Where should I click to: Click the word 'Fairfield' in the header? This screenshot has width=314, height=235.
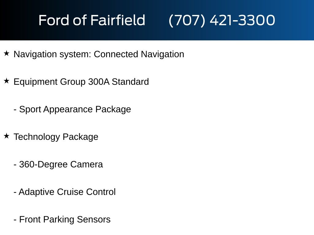tap(118, 21)
